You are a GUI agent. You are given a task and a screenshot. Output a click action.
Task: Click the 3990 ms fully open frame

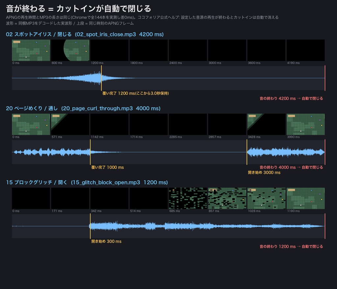pos(306,124)
